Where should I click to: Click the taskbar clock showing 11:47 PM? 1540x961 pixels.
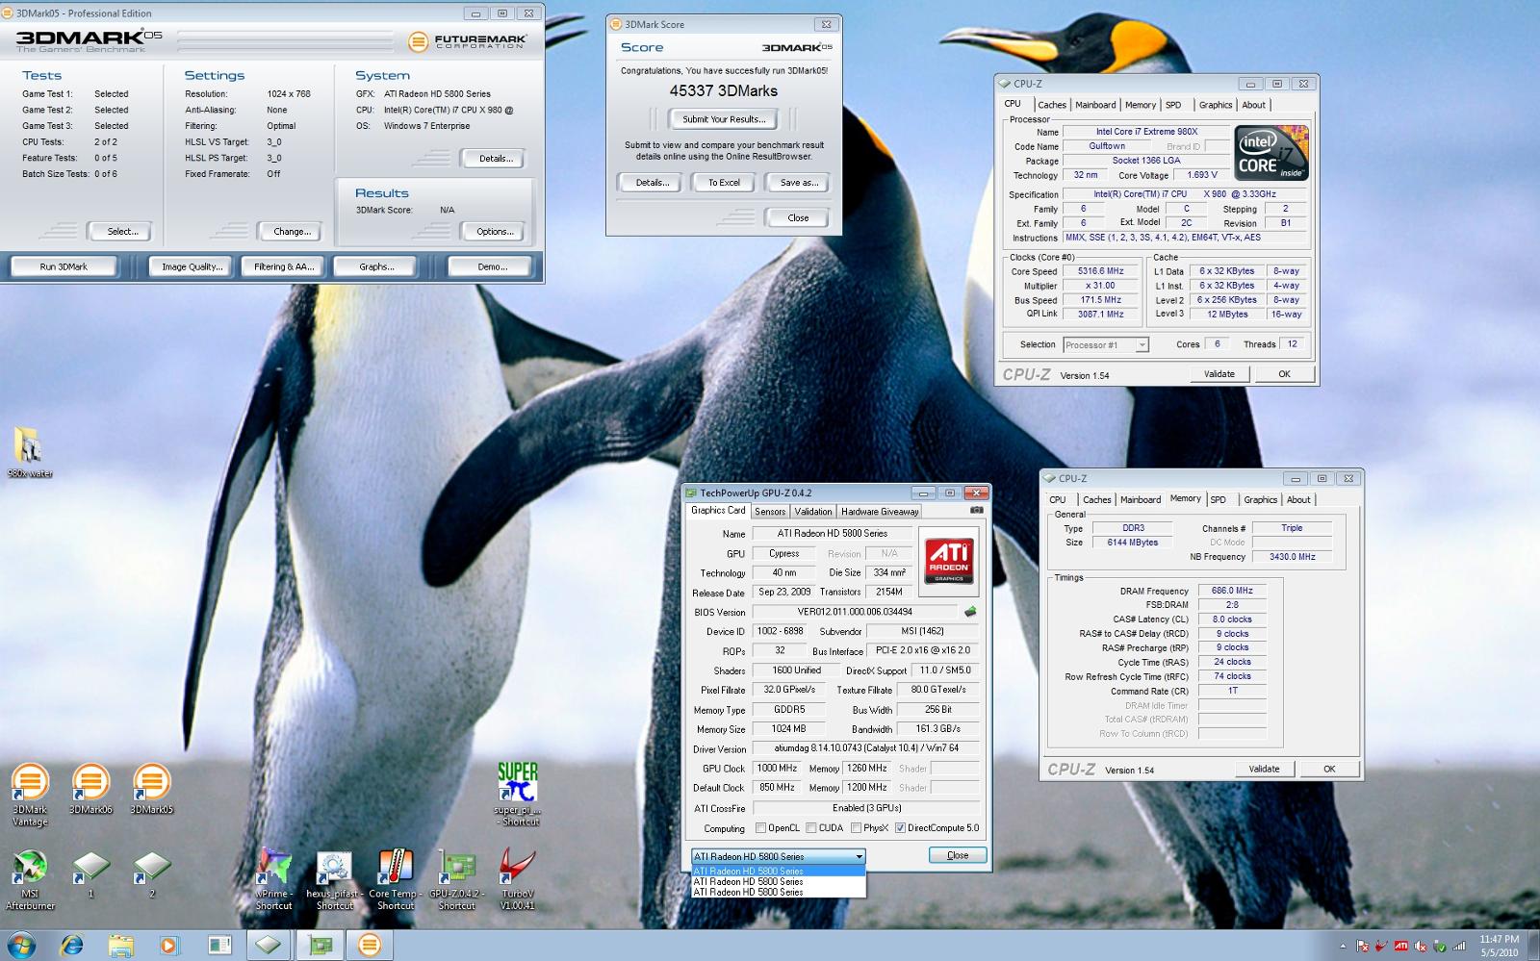coord(1500,946)
